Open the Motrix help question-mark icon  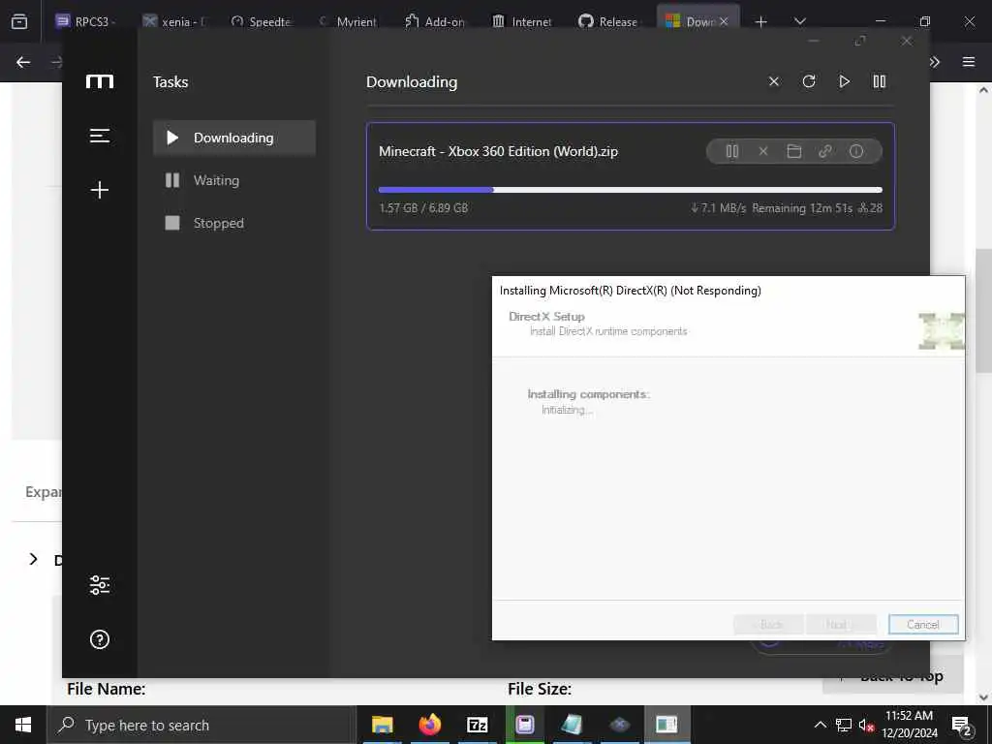[100, 639]
